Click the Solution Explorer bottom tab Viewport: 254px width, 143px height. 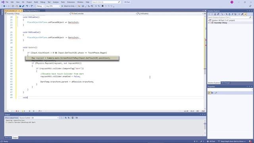tap(214, 83)
